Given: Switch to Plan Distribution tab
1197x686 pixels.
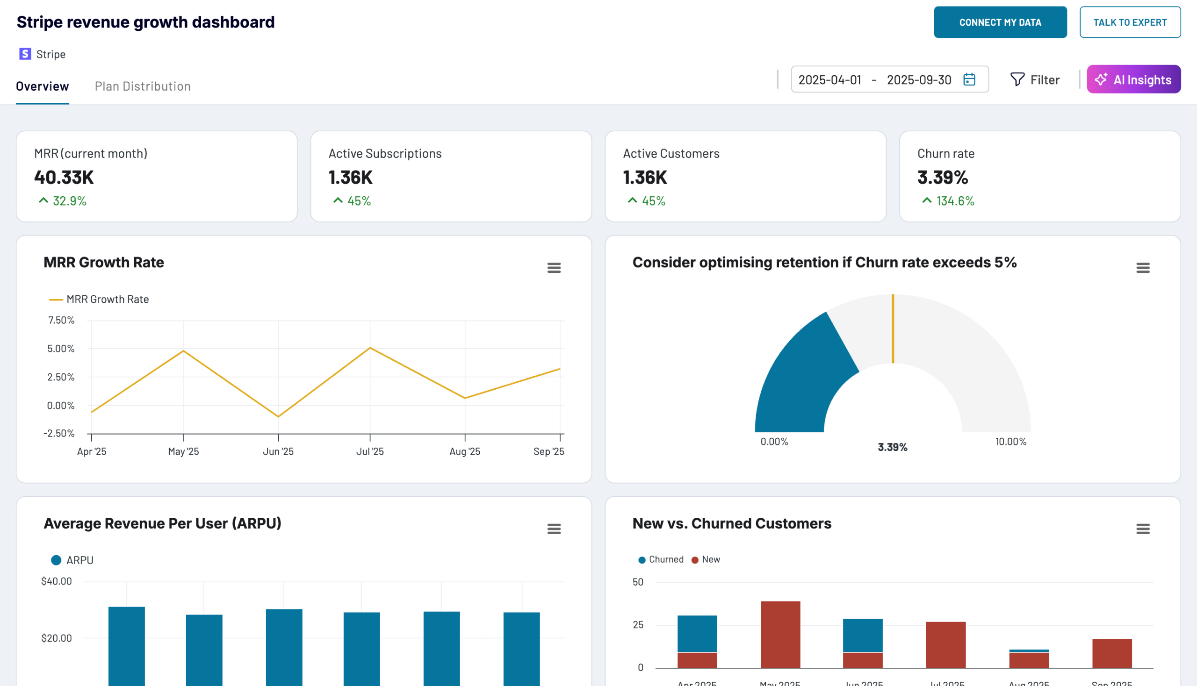Looking at the screenshot, I should click(142, 86).
